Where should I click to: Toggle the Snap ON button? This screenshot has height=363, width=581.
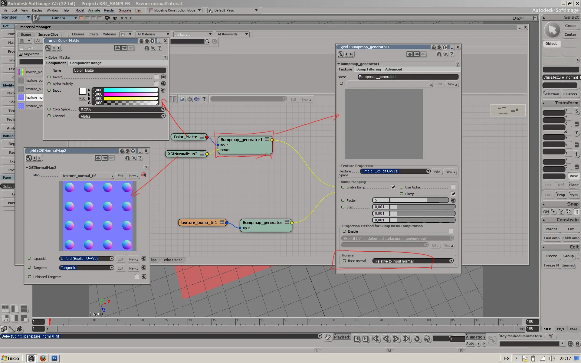click(546, 212)
